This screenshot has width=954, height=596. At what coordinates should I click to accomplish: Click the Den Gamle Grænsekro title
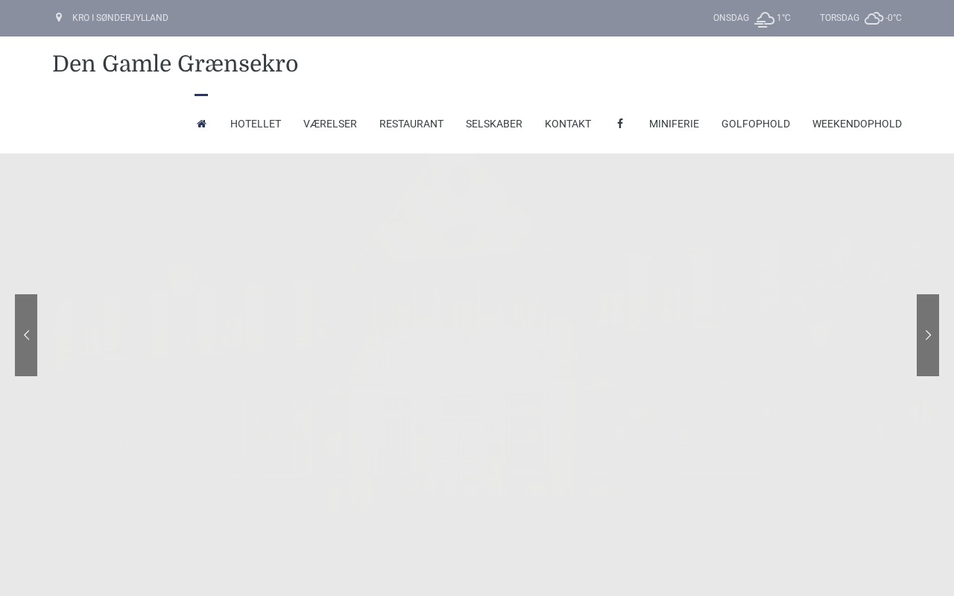pos(175,64)
